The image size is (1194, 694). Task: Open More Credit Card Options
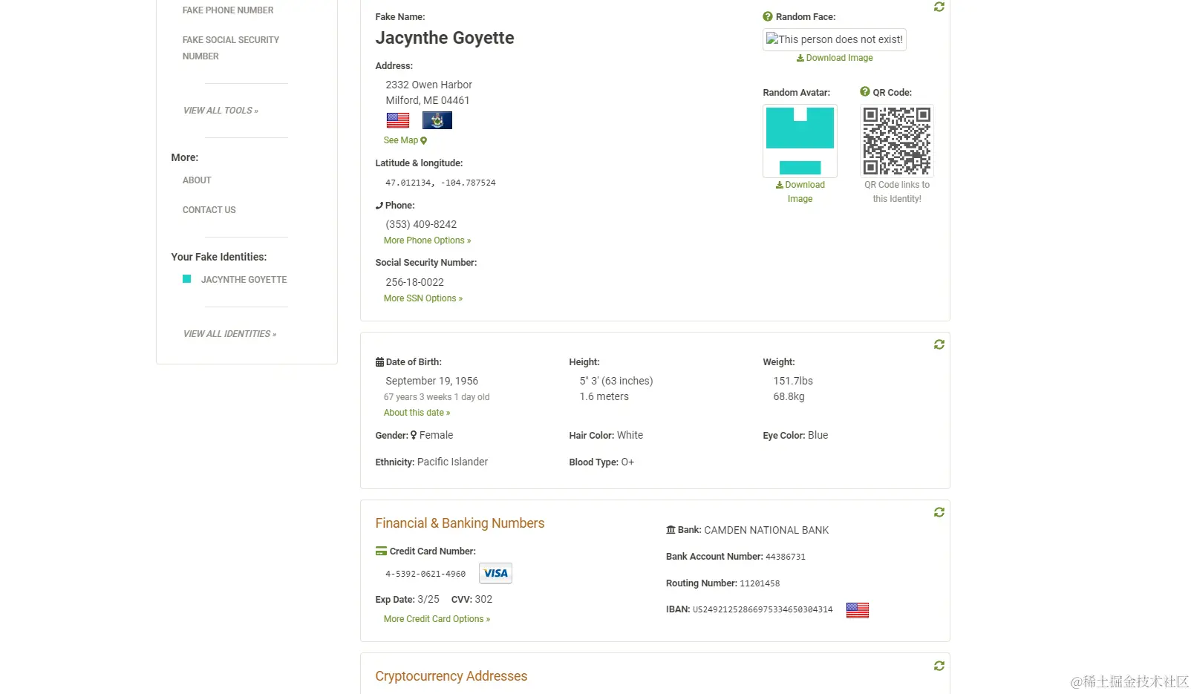pyautogui.click(x=437, y=619)
